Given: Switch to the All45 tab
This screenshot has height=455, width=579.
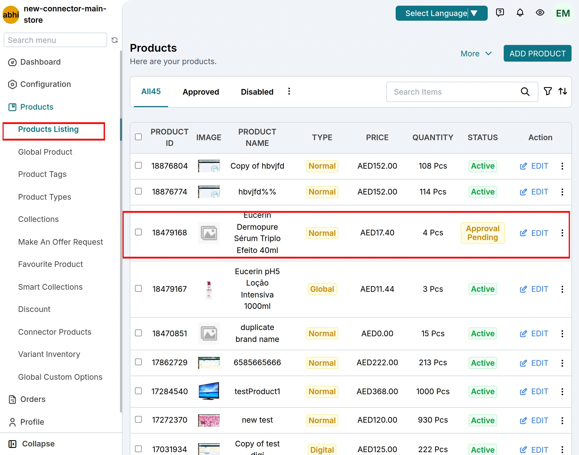Looking at the screenshot, I should tap(151, 91).
